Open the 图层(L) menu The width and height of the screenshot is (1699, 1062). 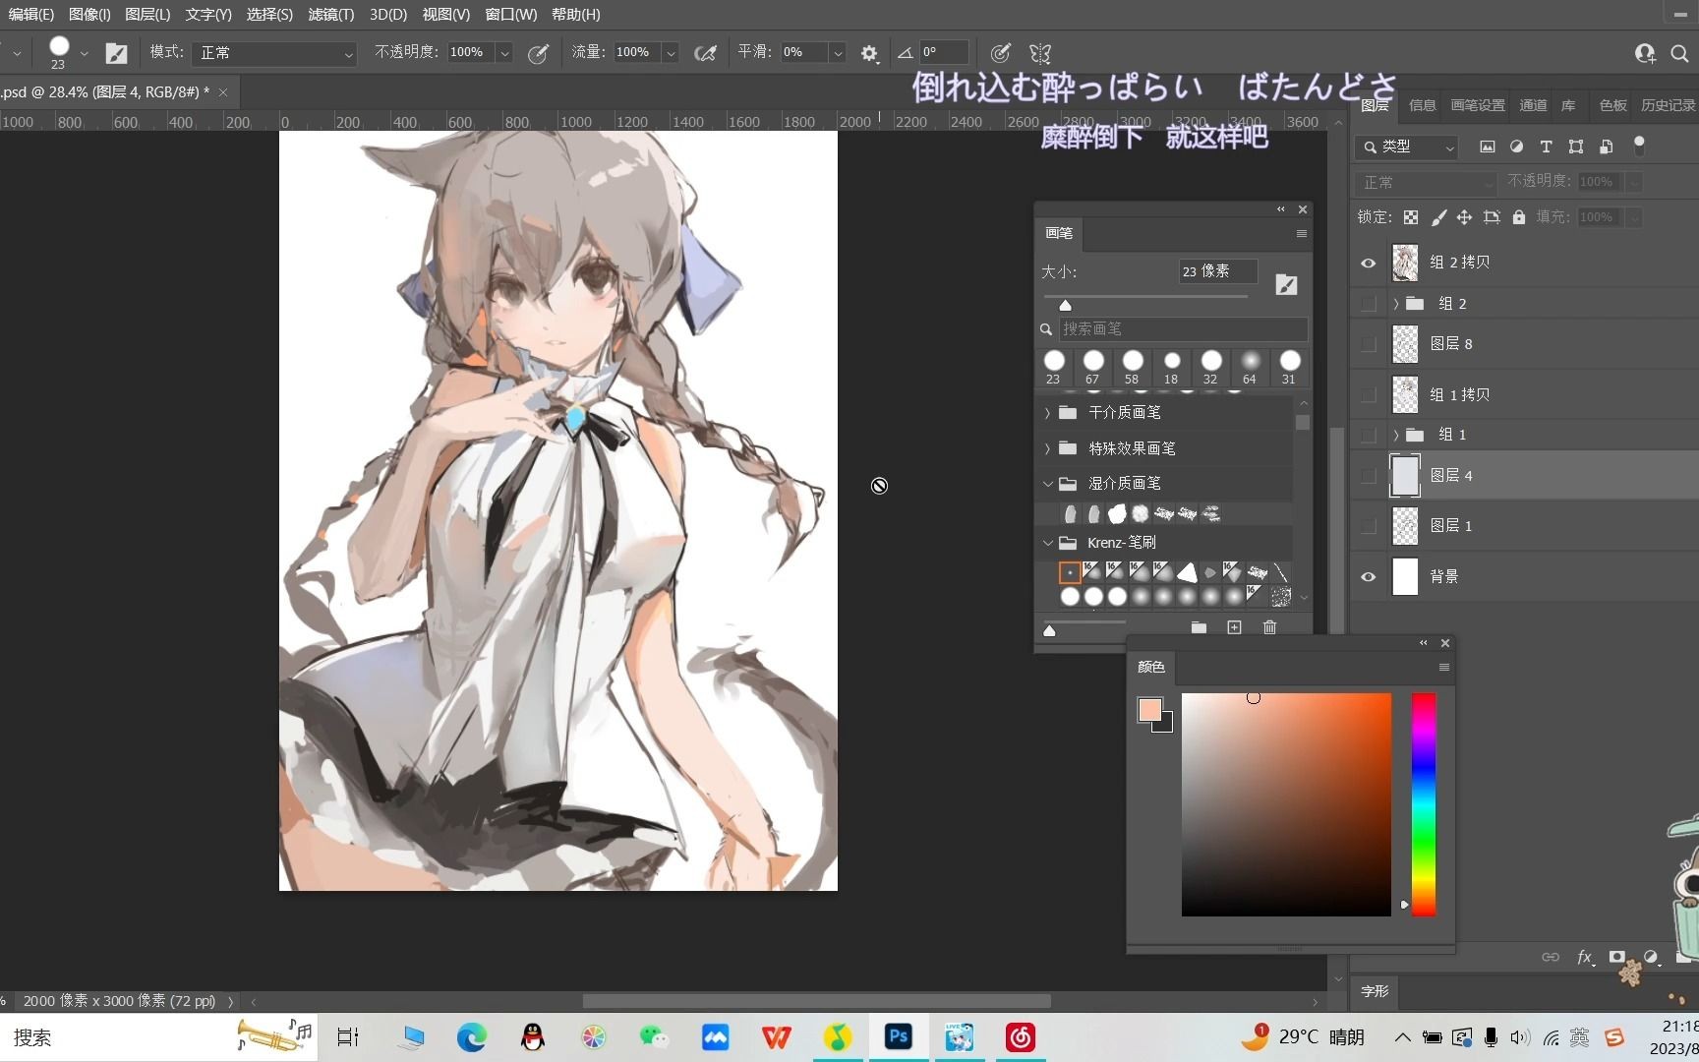pos(147,15)
